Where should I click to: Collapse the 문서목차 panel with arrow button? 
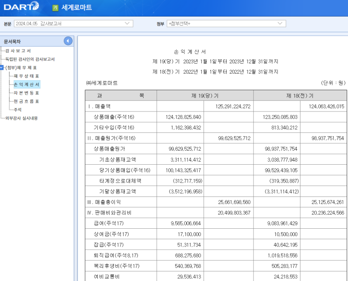click(68, 41)
